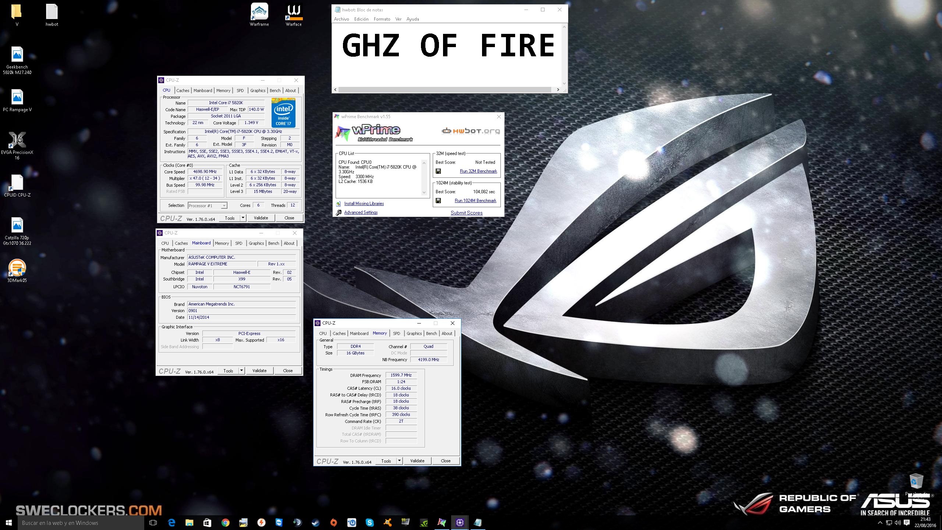Click the save icon under 32M speed test
Image resolution: width=942 pixels, height=530 pixels.
[x=438, y=171]
